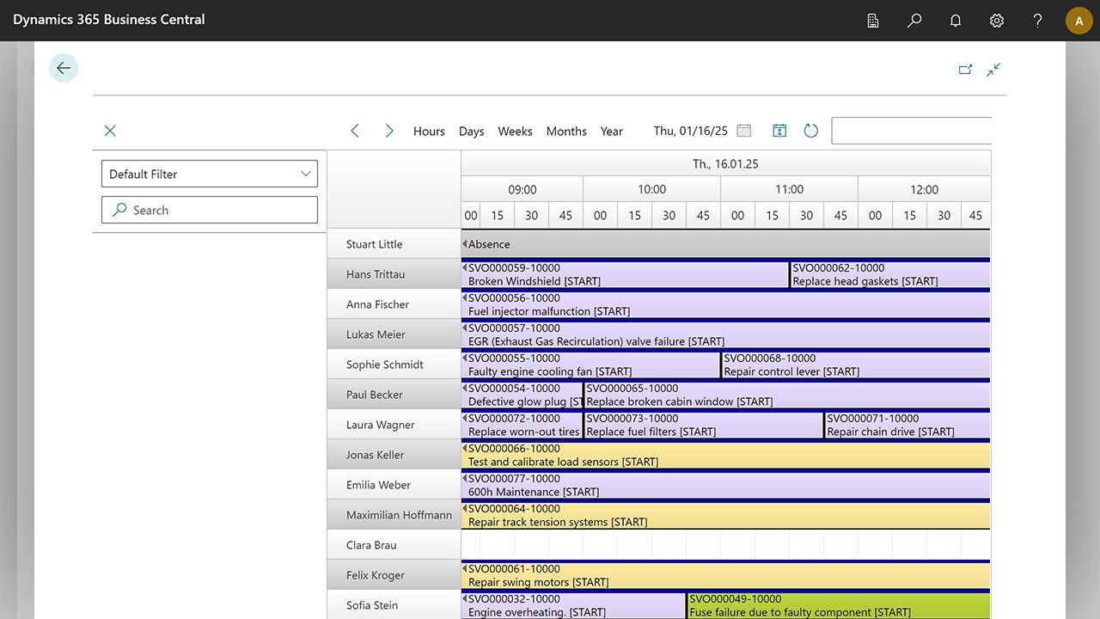Click the jump-to-date calendar icon
This screenshot has height=619, width=1100.
click(x=779, y=130)
